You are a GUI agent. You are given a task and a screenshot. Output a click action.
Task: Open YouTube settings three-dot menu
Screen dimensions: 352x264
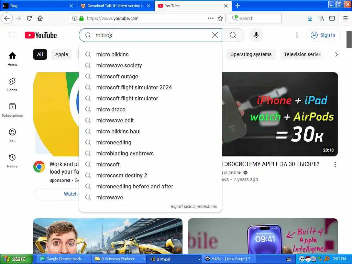point(297,35)
